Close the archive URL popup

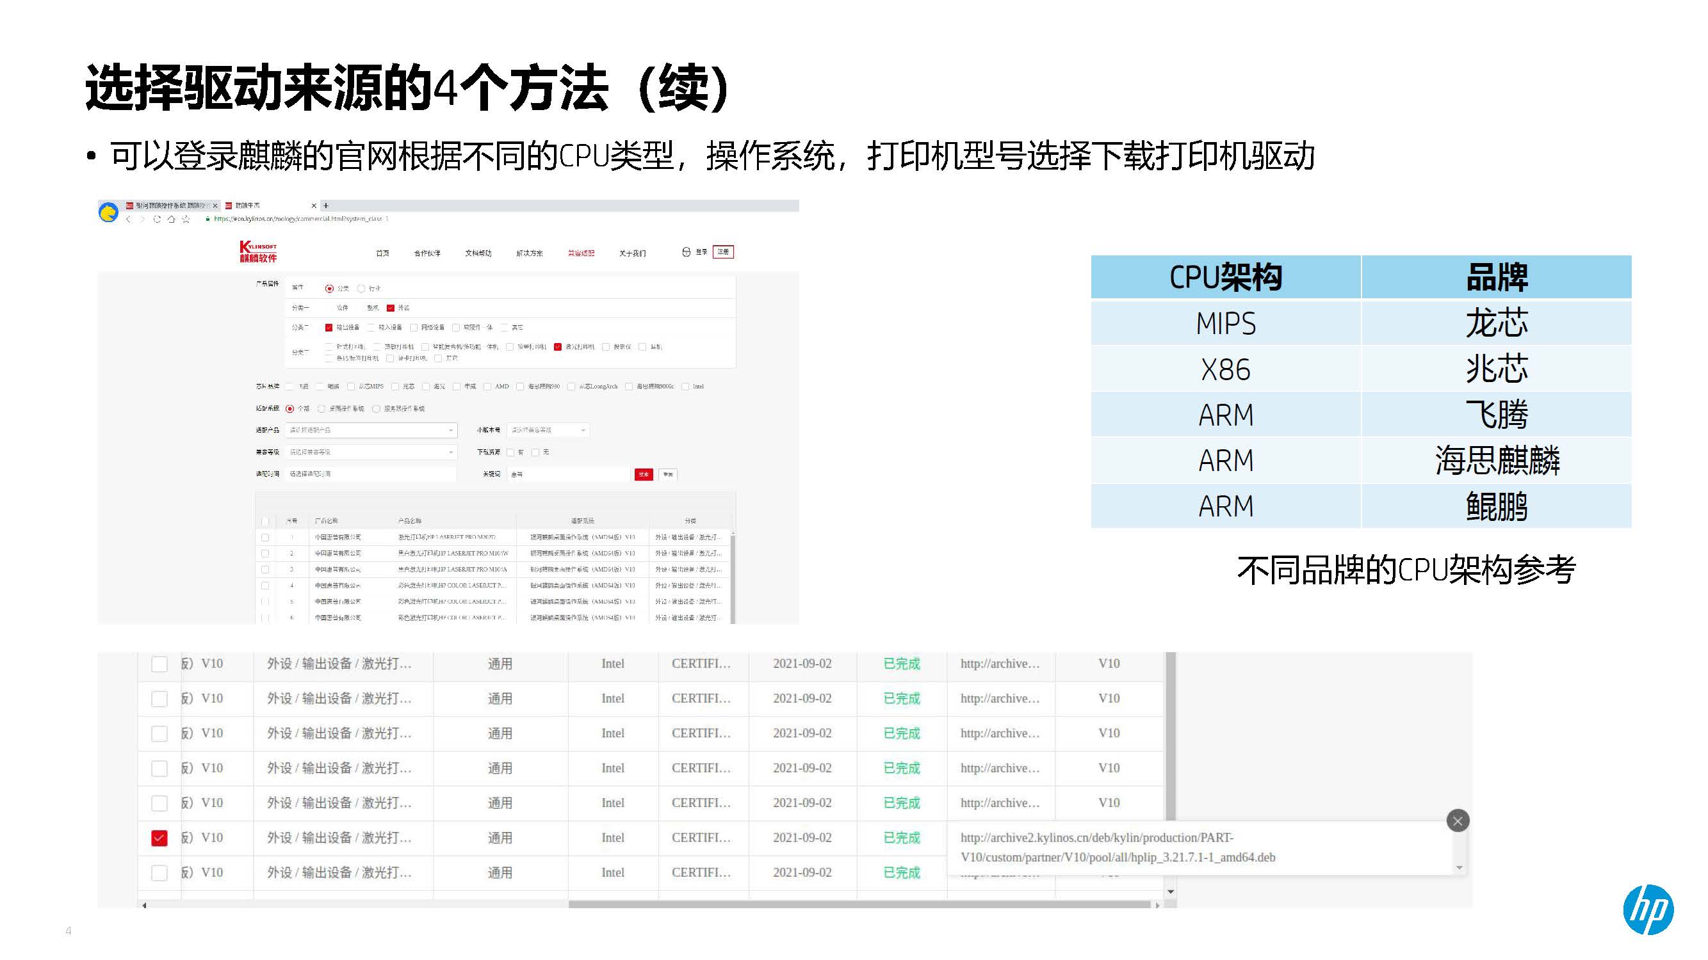[1458, 822]
